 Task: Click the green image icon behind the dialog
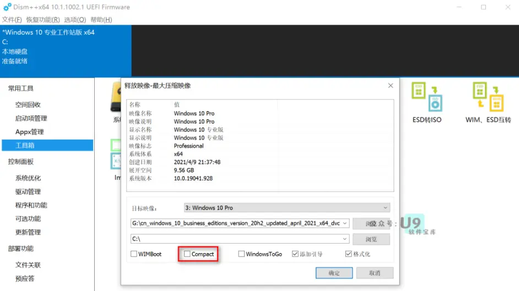tap(116, 155)
